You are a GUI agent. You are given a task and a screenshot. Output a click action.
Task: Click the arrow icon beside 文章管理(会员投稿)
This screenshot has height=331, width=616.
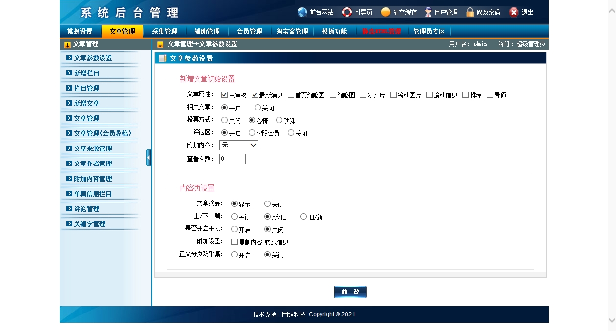[69, 133]
